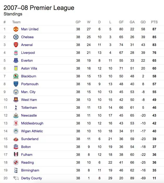The image size is (164, 183).
Task: Click the Arsenal cannon crest icon
Action: [16, 45]
